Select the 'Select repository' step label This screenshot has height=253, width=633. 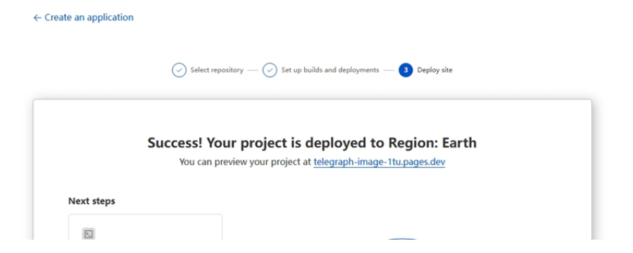point(217,70)
